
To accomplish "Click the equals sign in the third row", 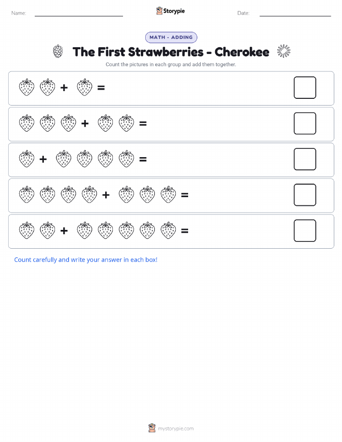I will [x=143, y=159].
